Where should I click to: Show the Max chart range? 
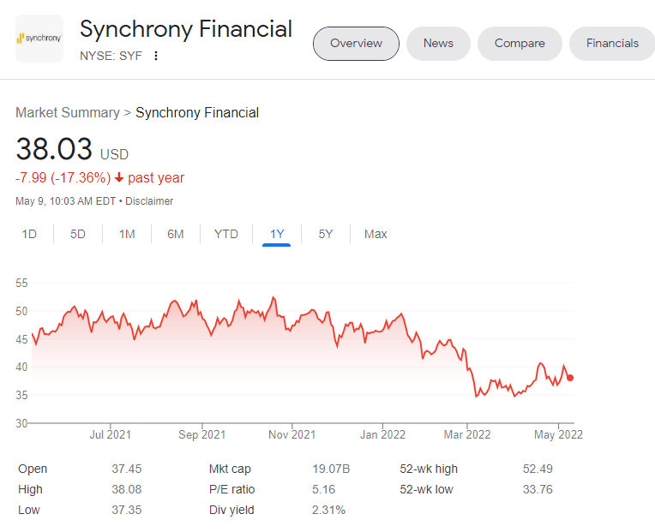coord(376,234)
